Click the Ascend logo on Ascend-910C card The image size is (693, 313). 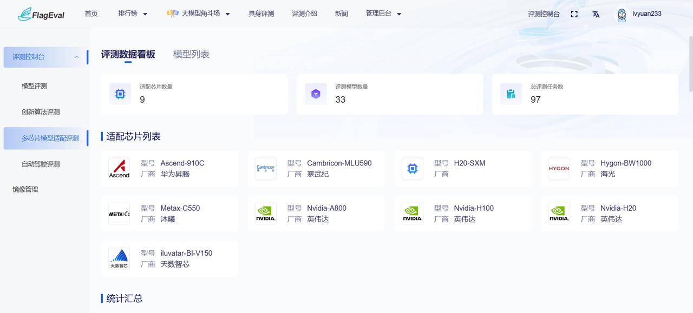coord(119,169)
